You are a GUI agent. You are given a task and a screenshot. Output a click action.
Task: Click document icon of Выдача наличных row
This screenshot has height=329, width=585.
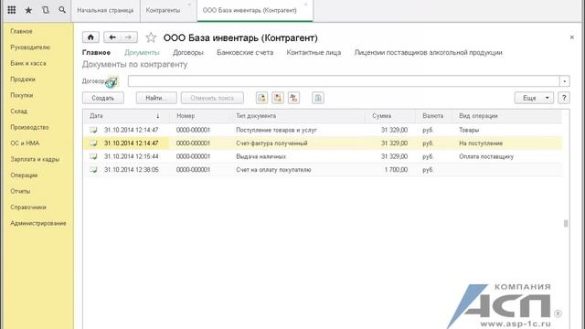[93, 156]
